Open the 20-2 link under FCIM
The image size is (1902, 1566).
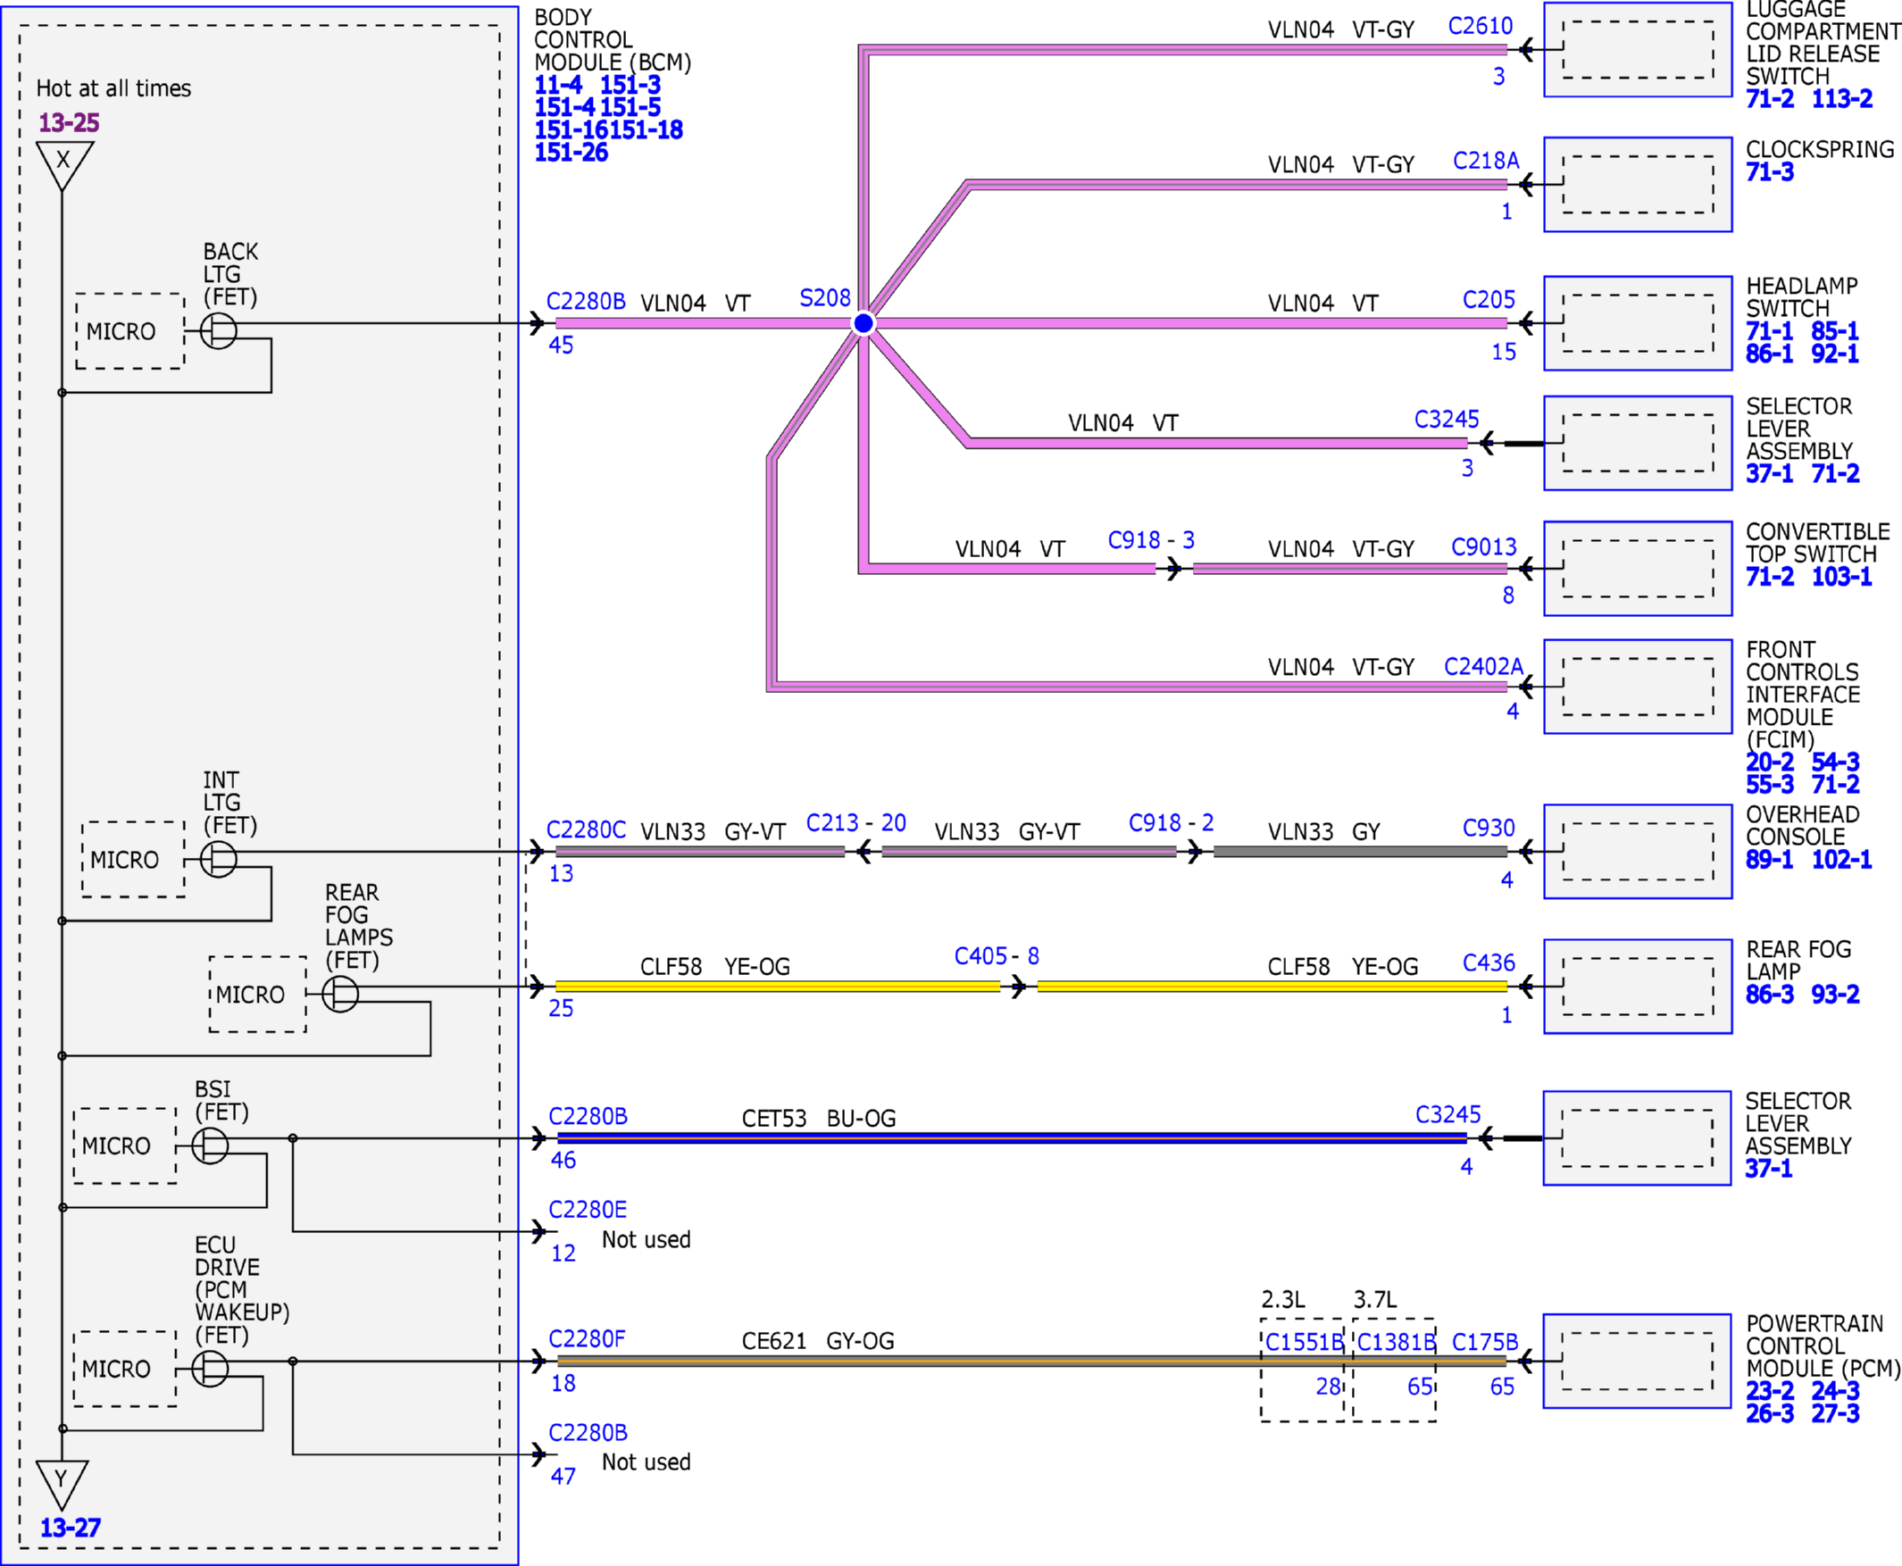tap(1769, 762)
